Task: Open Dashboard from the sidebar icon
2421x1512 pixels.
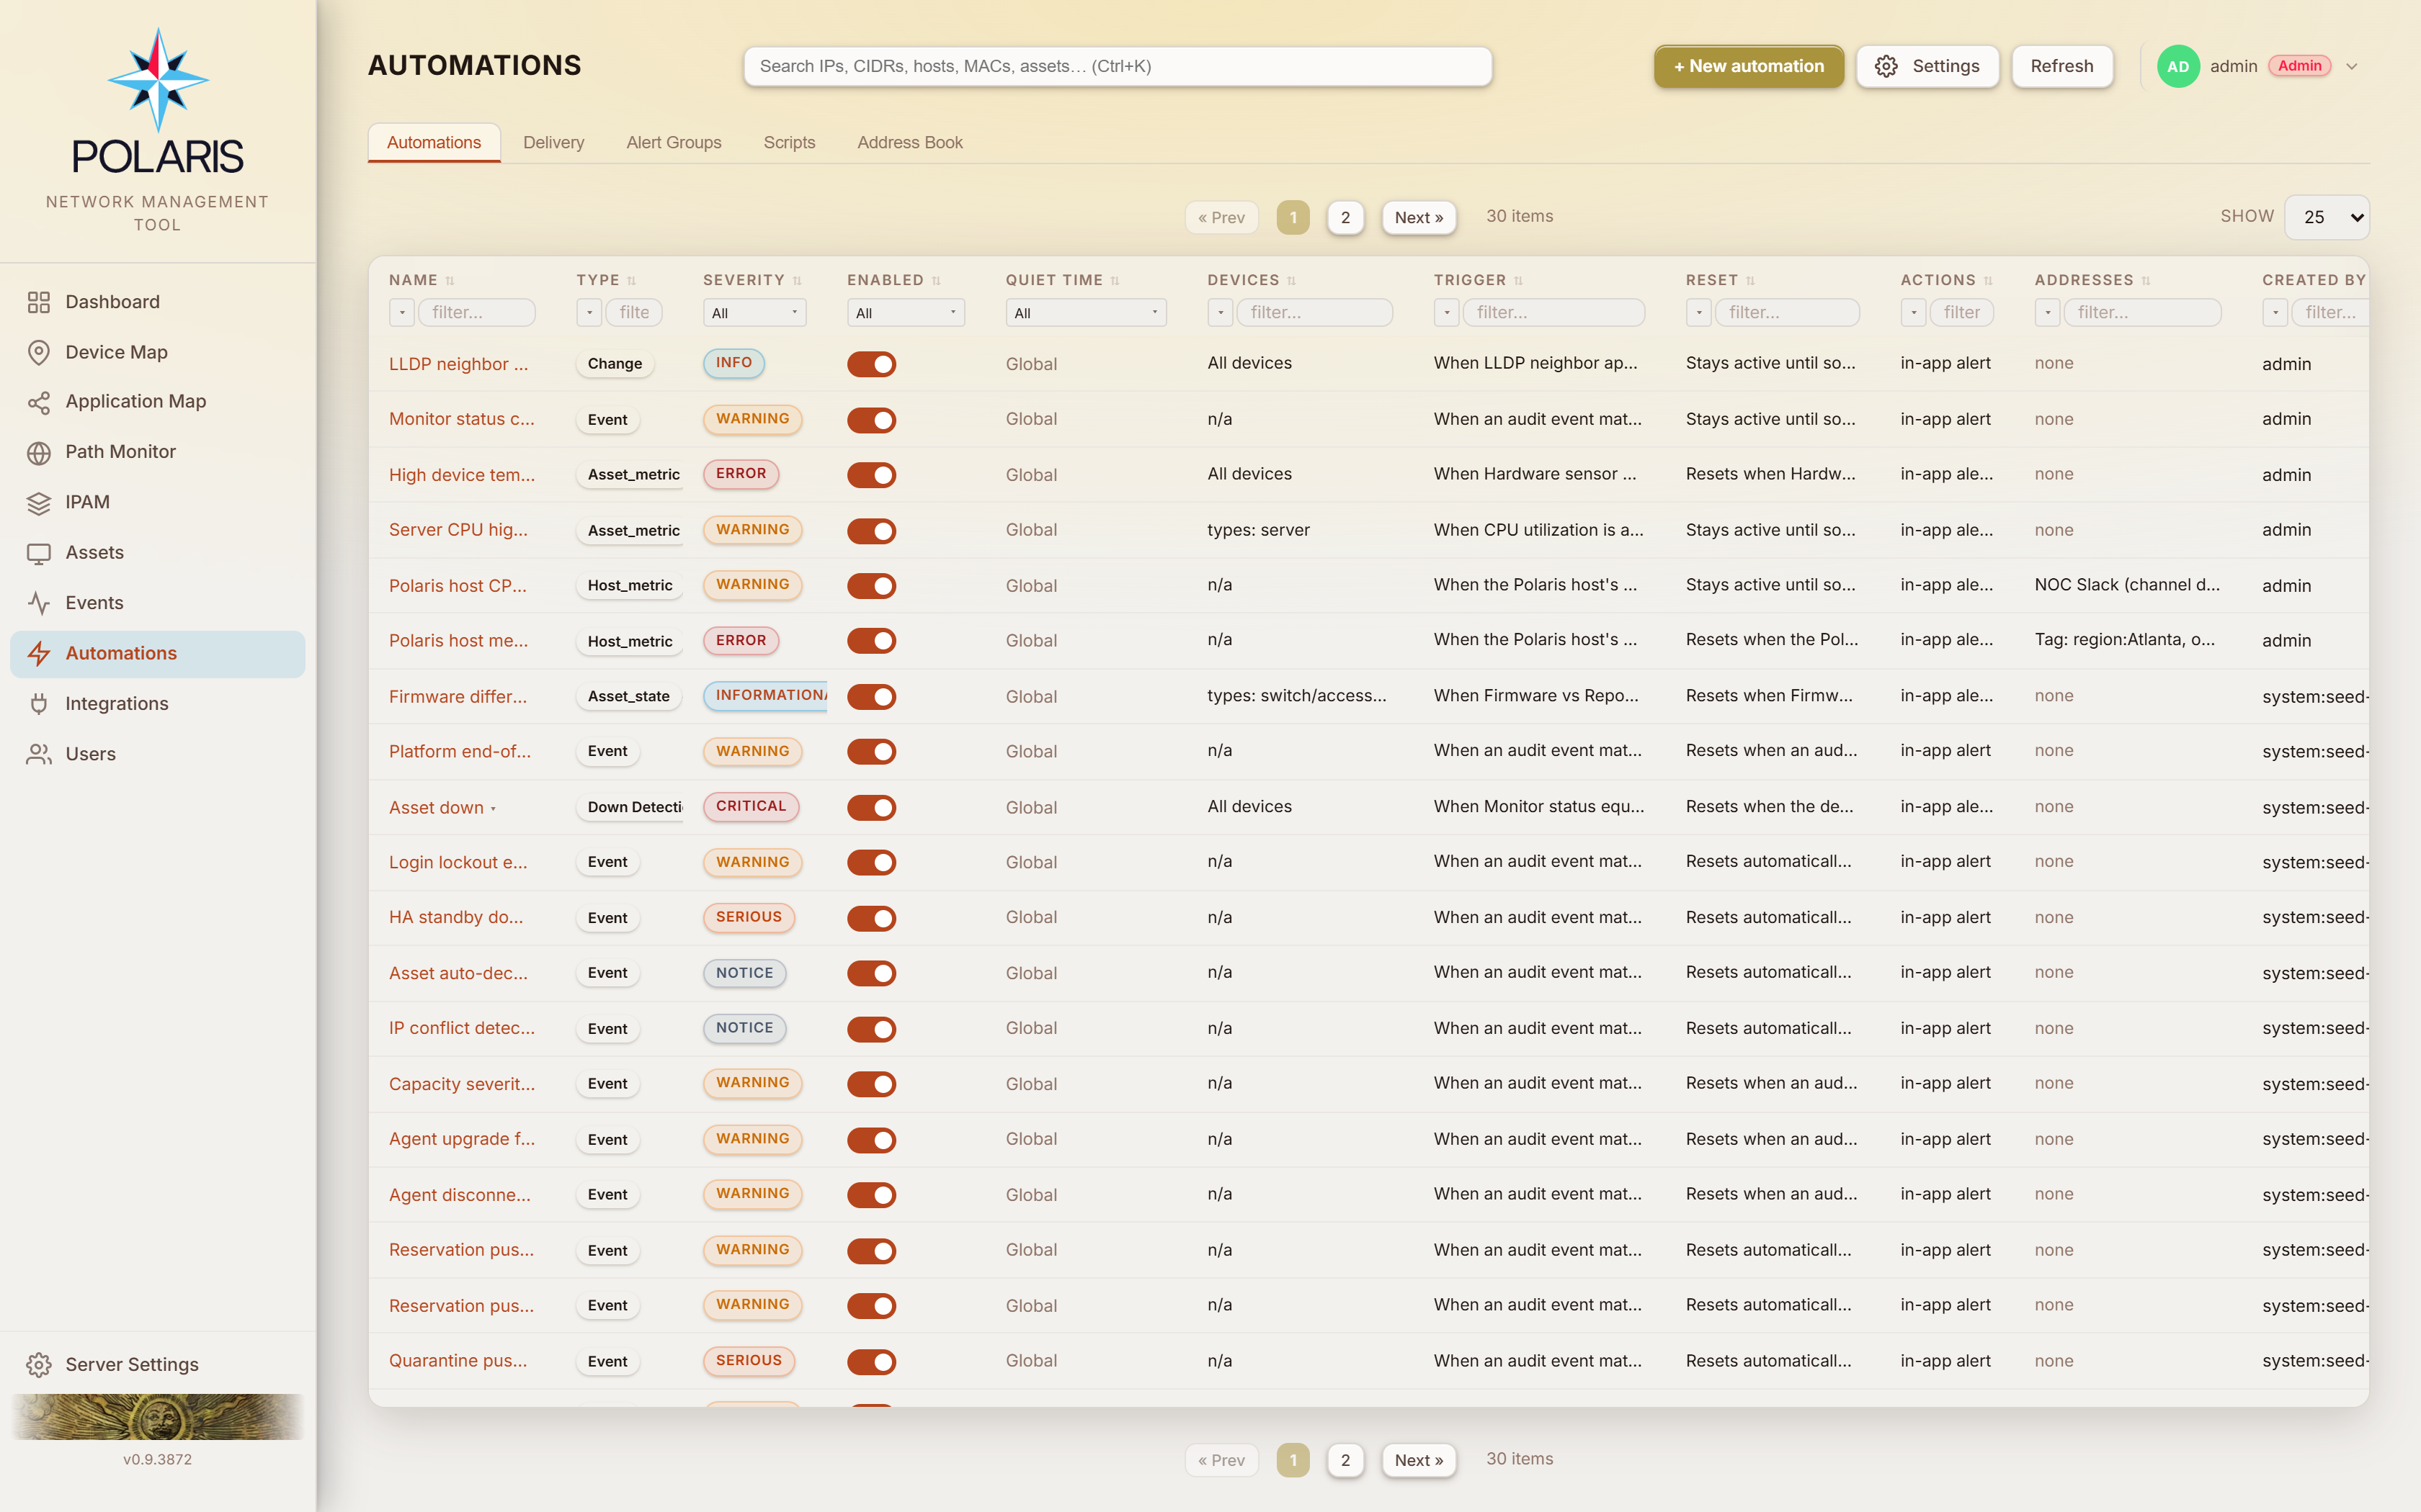Action: (x=39, y=302)
